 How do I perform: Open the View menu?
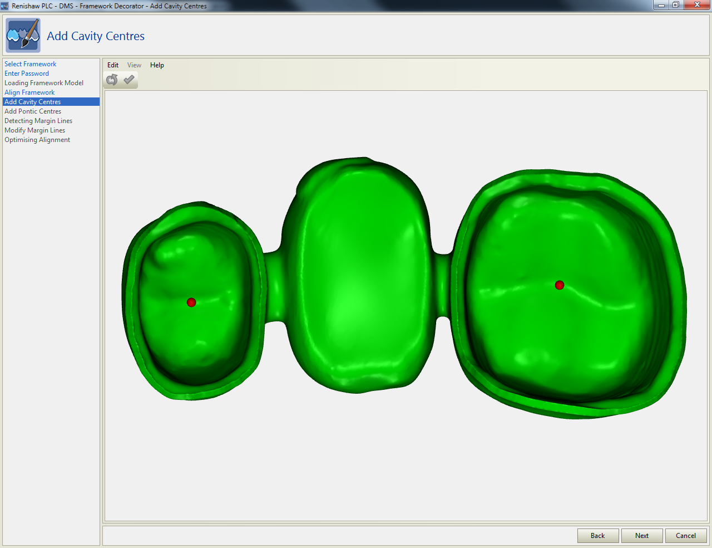click(134, 65)
